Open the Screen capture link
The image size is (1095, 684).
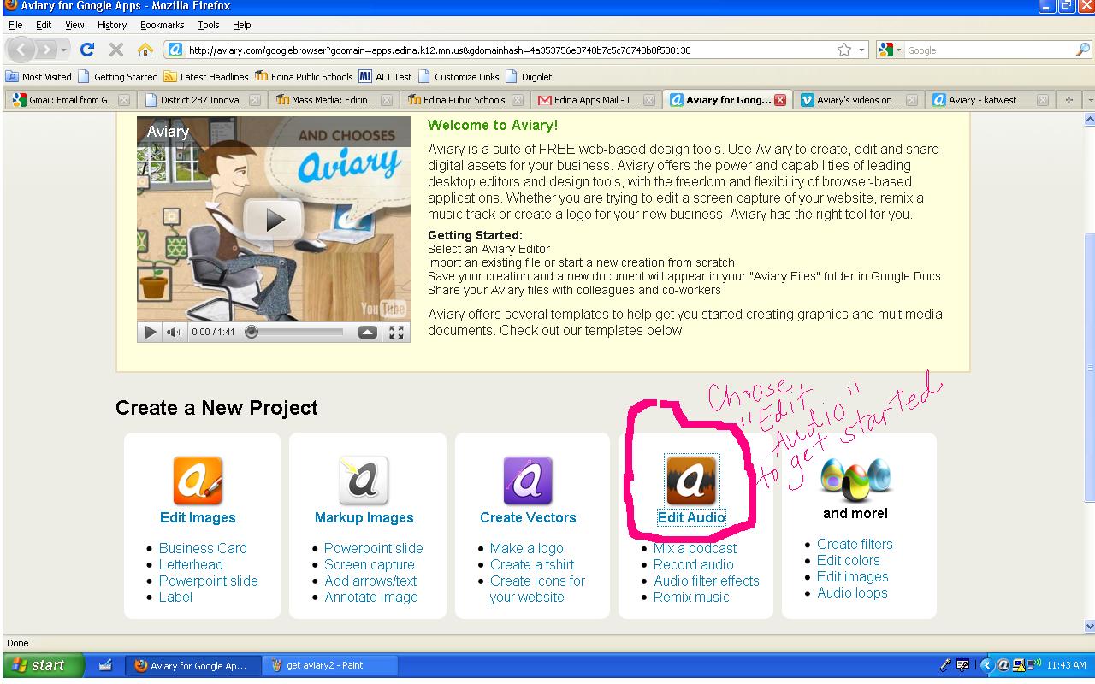coord(370,564)
